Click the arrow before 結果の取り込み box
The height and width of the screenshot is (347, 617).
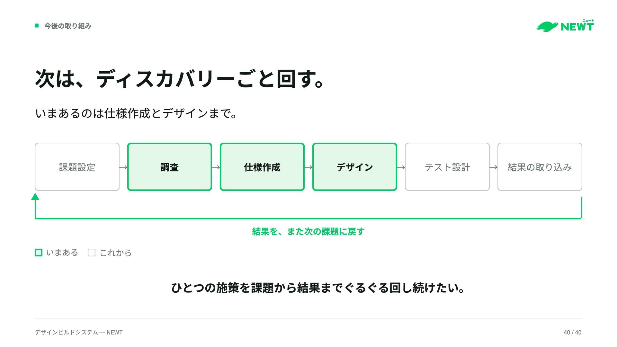point(494,167)
